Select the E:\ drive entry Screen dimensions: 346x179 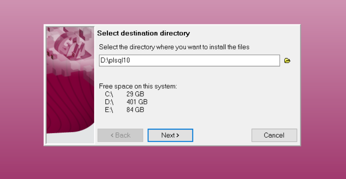(x=109, y=110)
